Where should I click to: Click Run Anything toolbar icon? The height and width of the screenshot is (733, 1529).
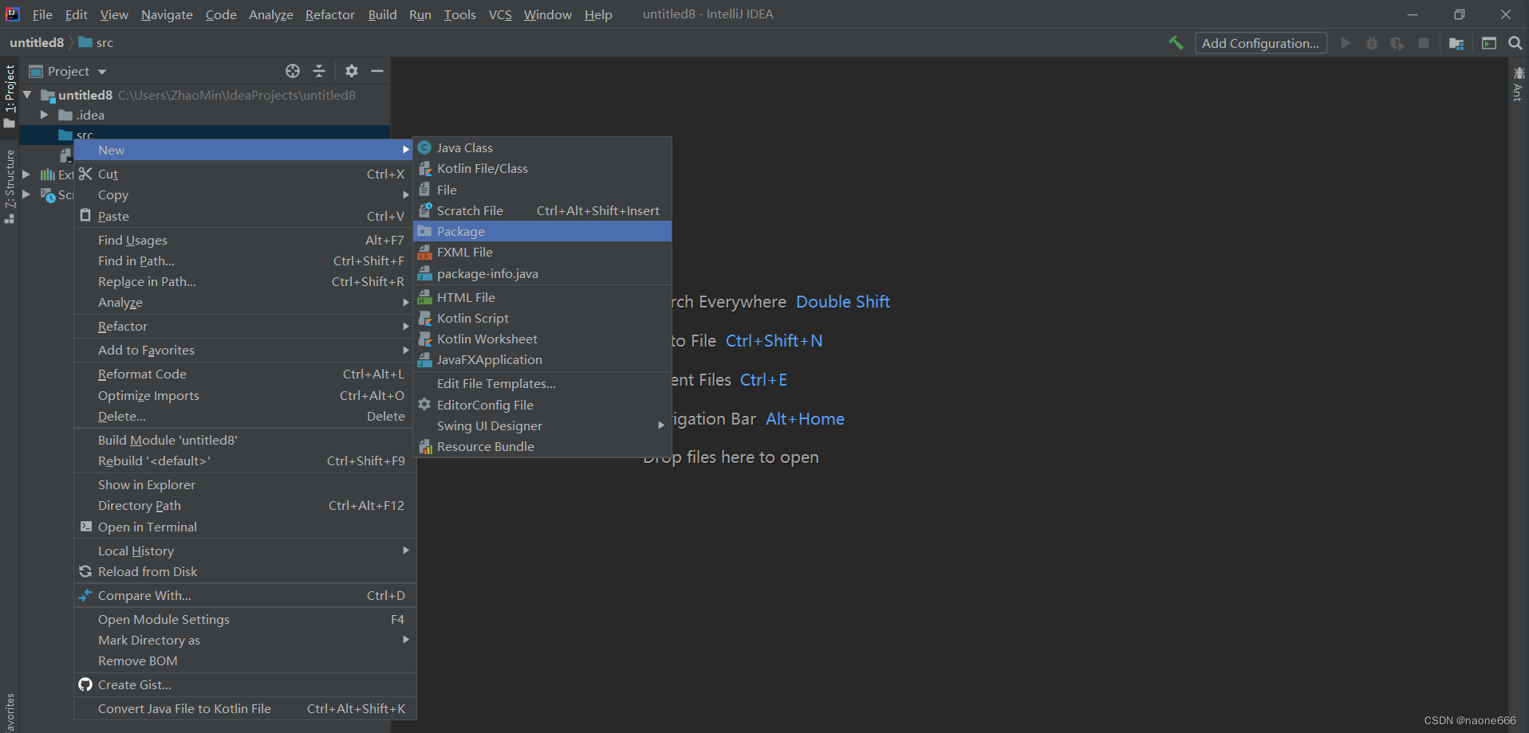[x=1488, y=43]
